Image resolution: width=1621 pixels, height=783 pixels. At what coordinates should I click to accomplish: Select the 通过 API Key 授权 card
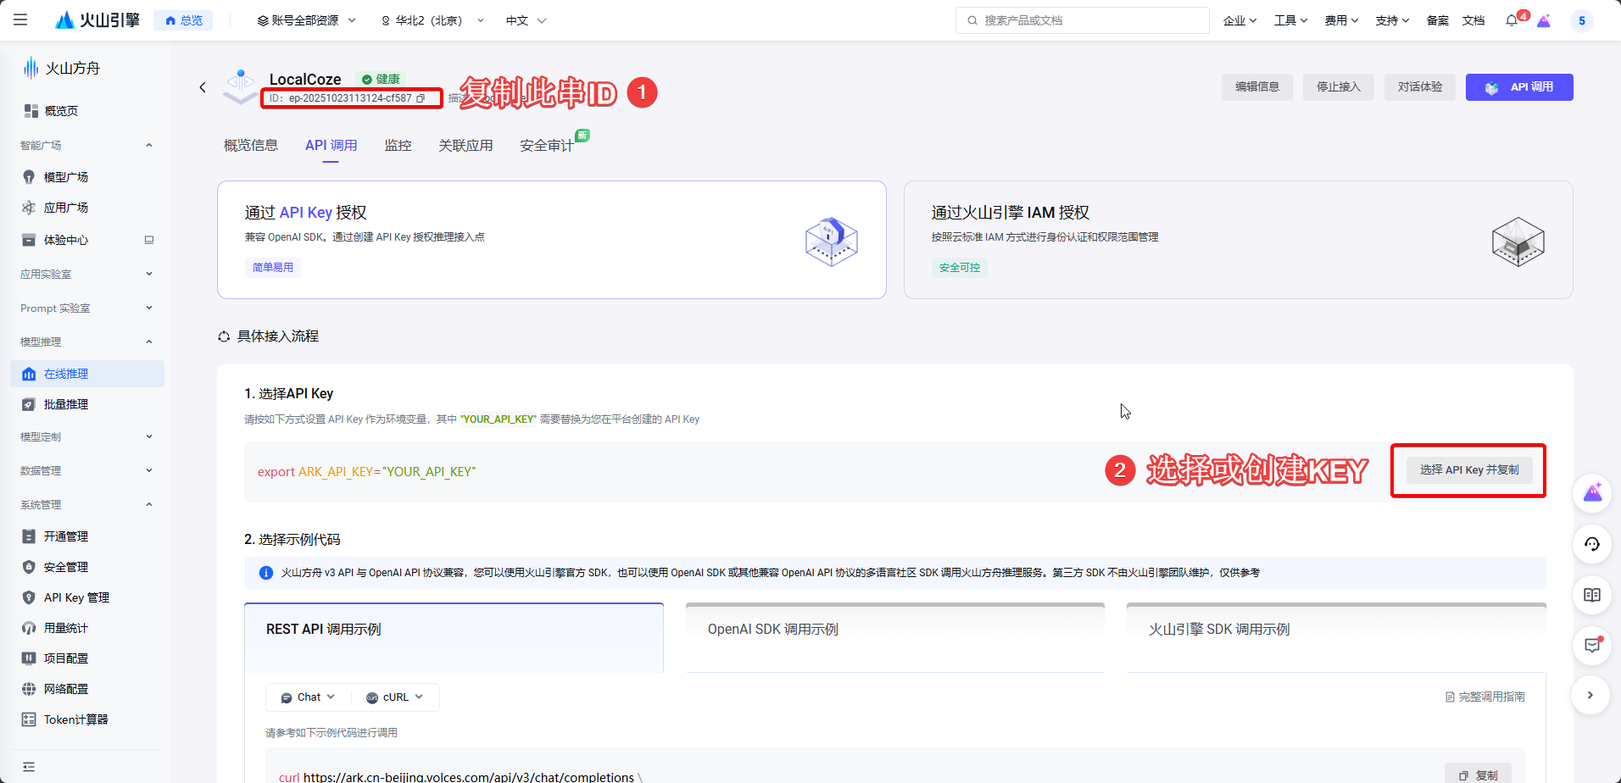tap(551, 240)
